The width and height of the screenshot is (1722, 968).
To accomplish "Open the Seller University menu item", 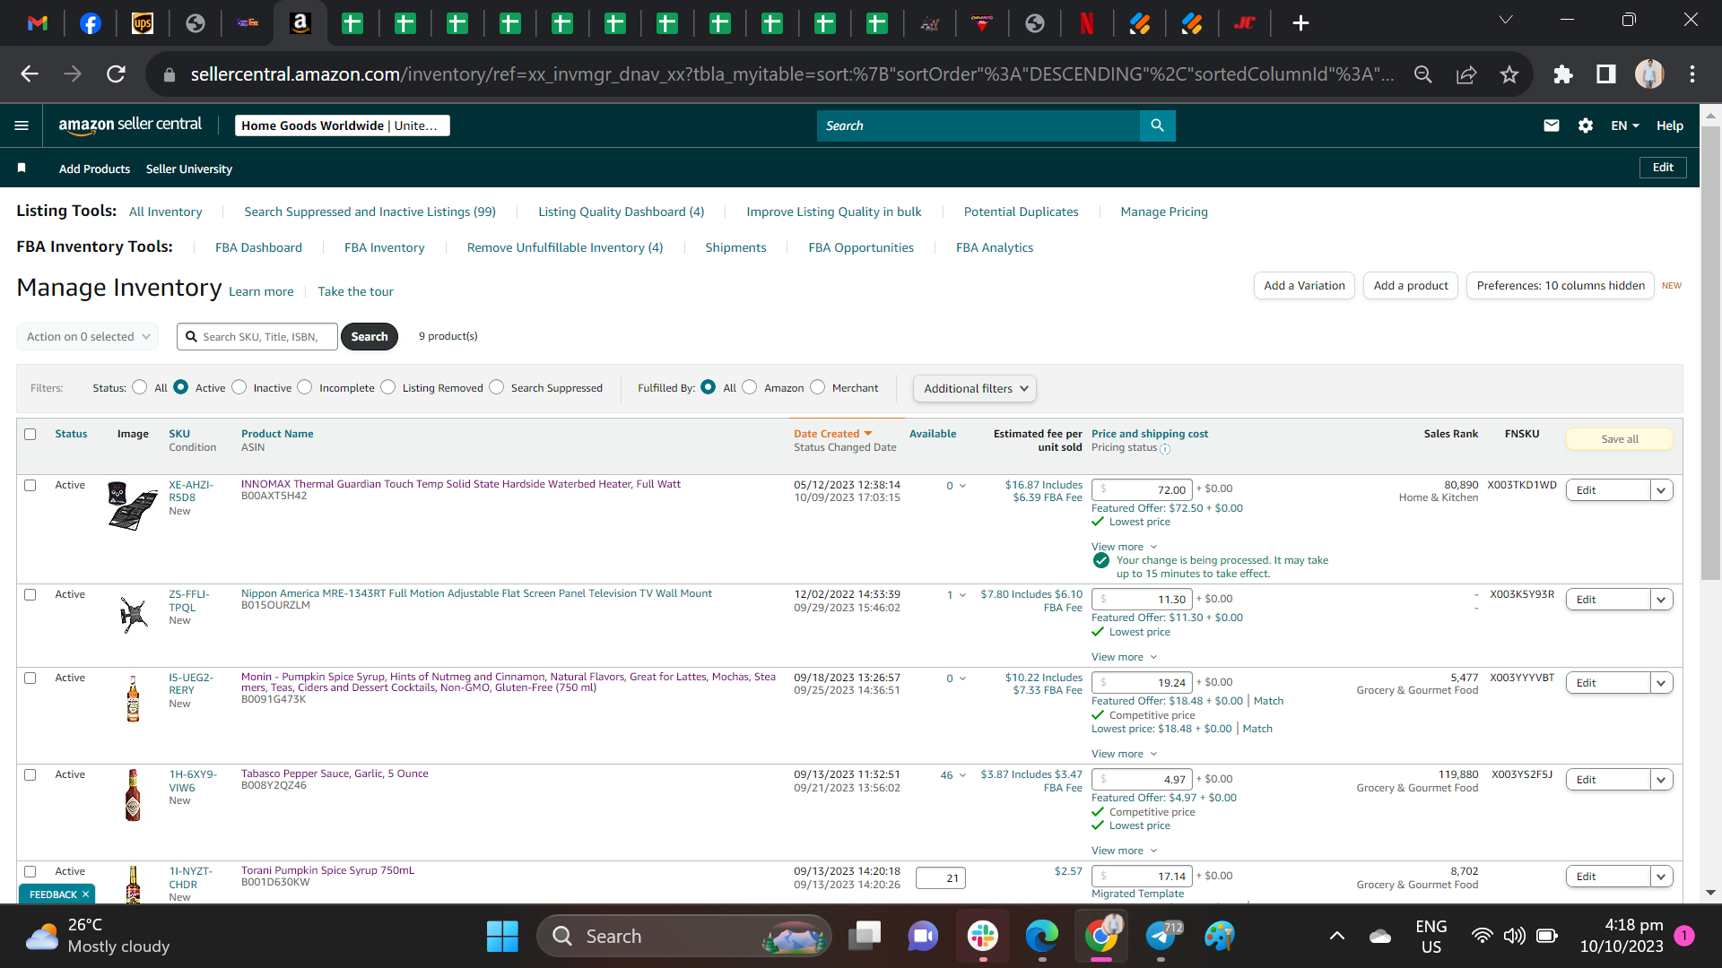I will pyautogui.click(x=189, y=169).
